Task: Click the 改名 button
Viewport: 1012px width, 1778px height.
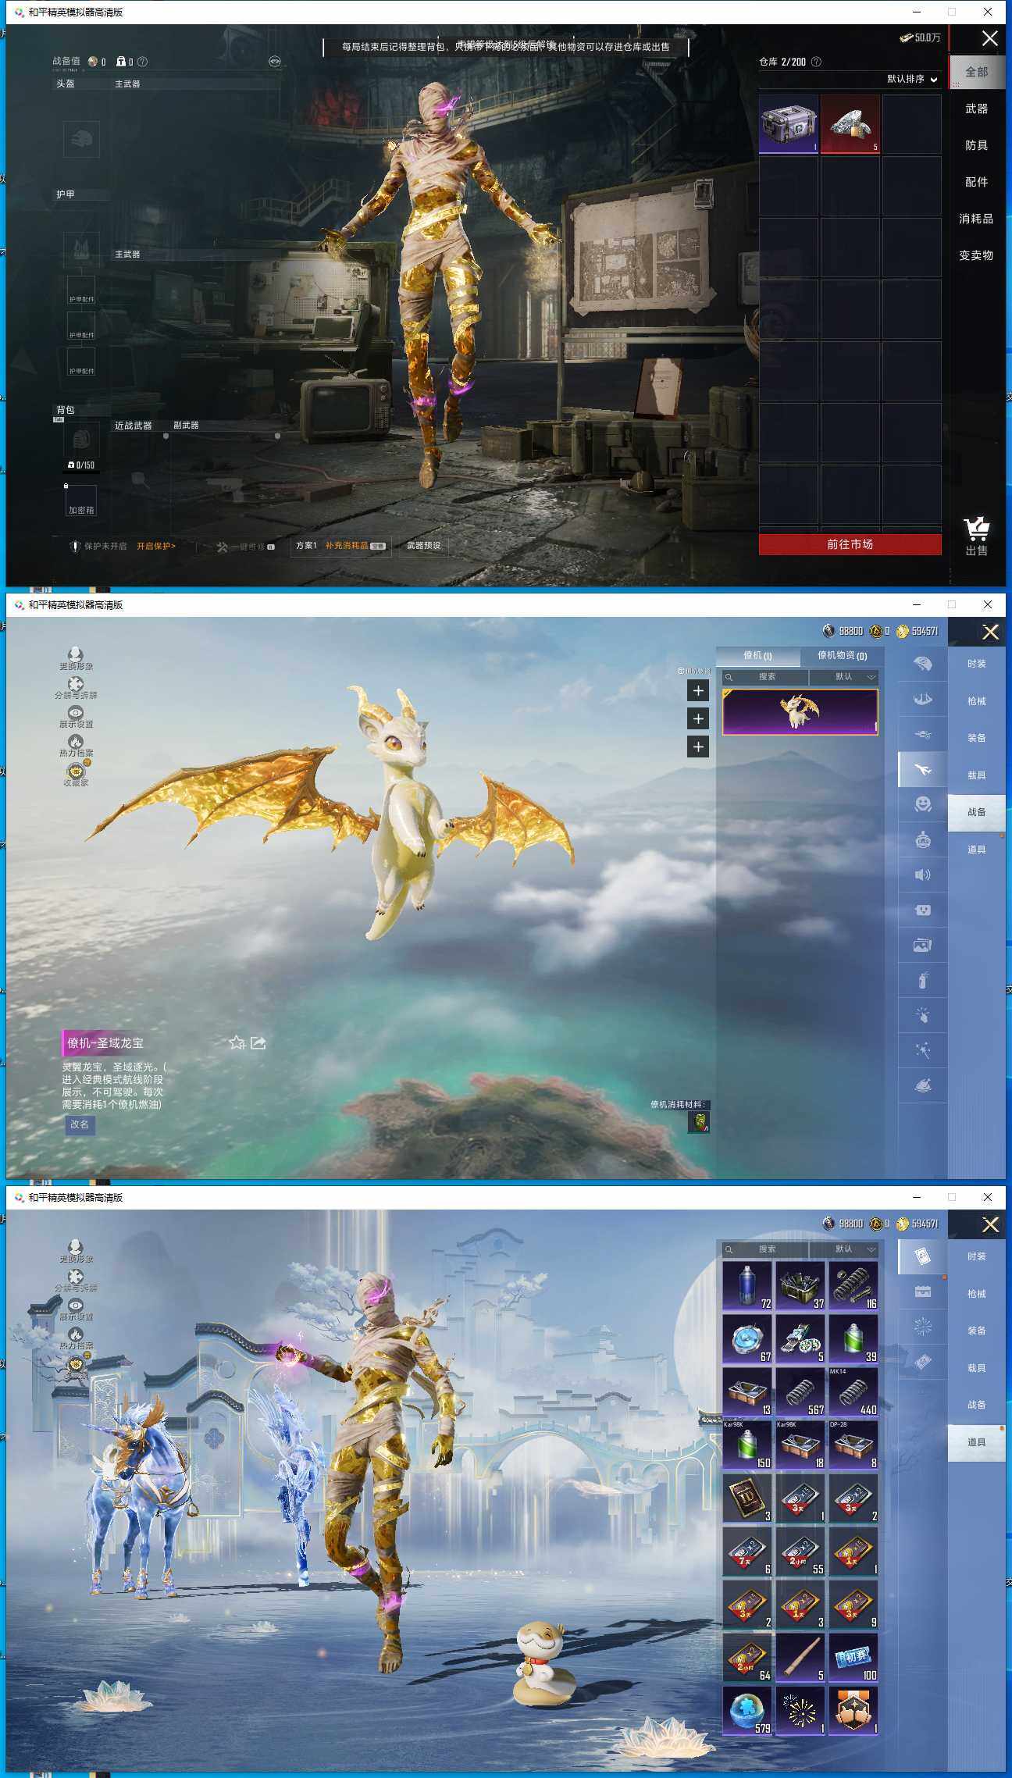Action: [x=80, y=1124]
